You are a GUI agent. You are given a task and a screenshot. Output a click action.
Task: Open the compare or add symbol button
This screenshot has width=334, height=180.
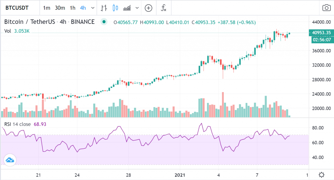coord(148,8)
